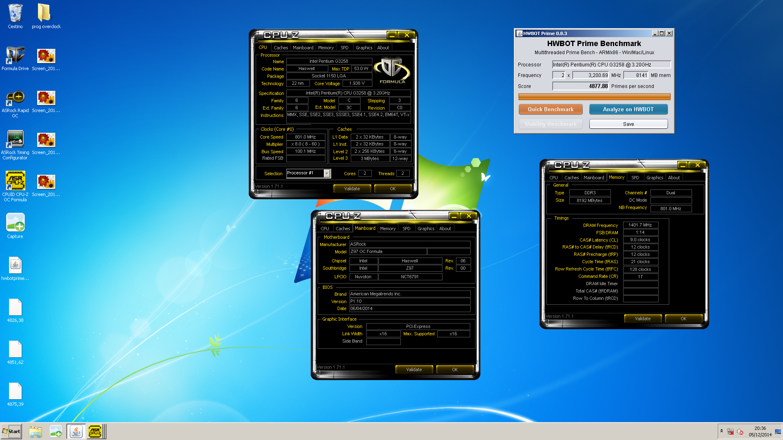Select the file named 4826,38
The width and height of the screenshot is (783, 440).
pyautogui.click(x=15, y=310)
